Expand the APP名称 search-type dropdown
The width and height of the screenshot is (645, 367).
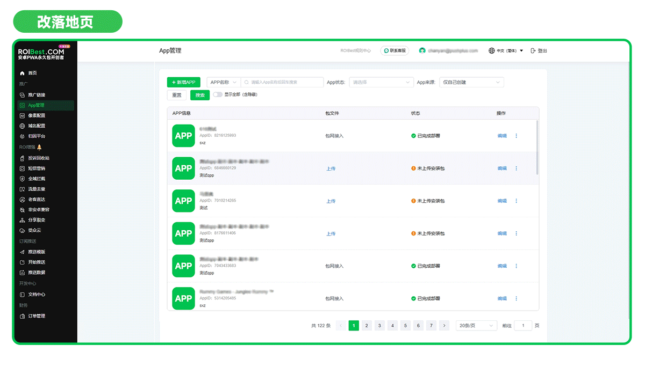click(224, 82)
